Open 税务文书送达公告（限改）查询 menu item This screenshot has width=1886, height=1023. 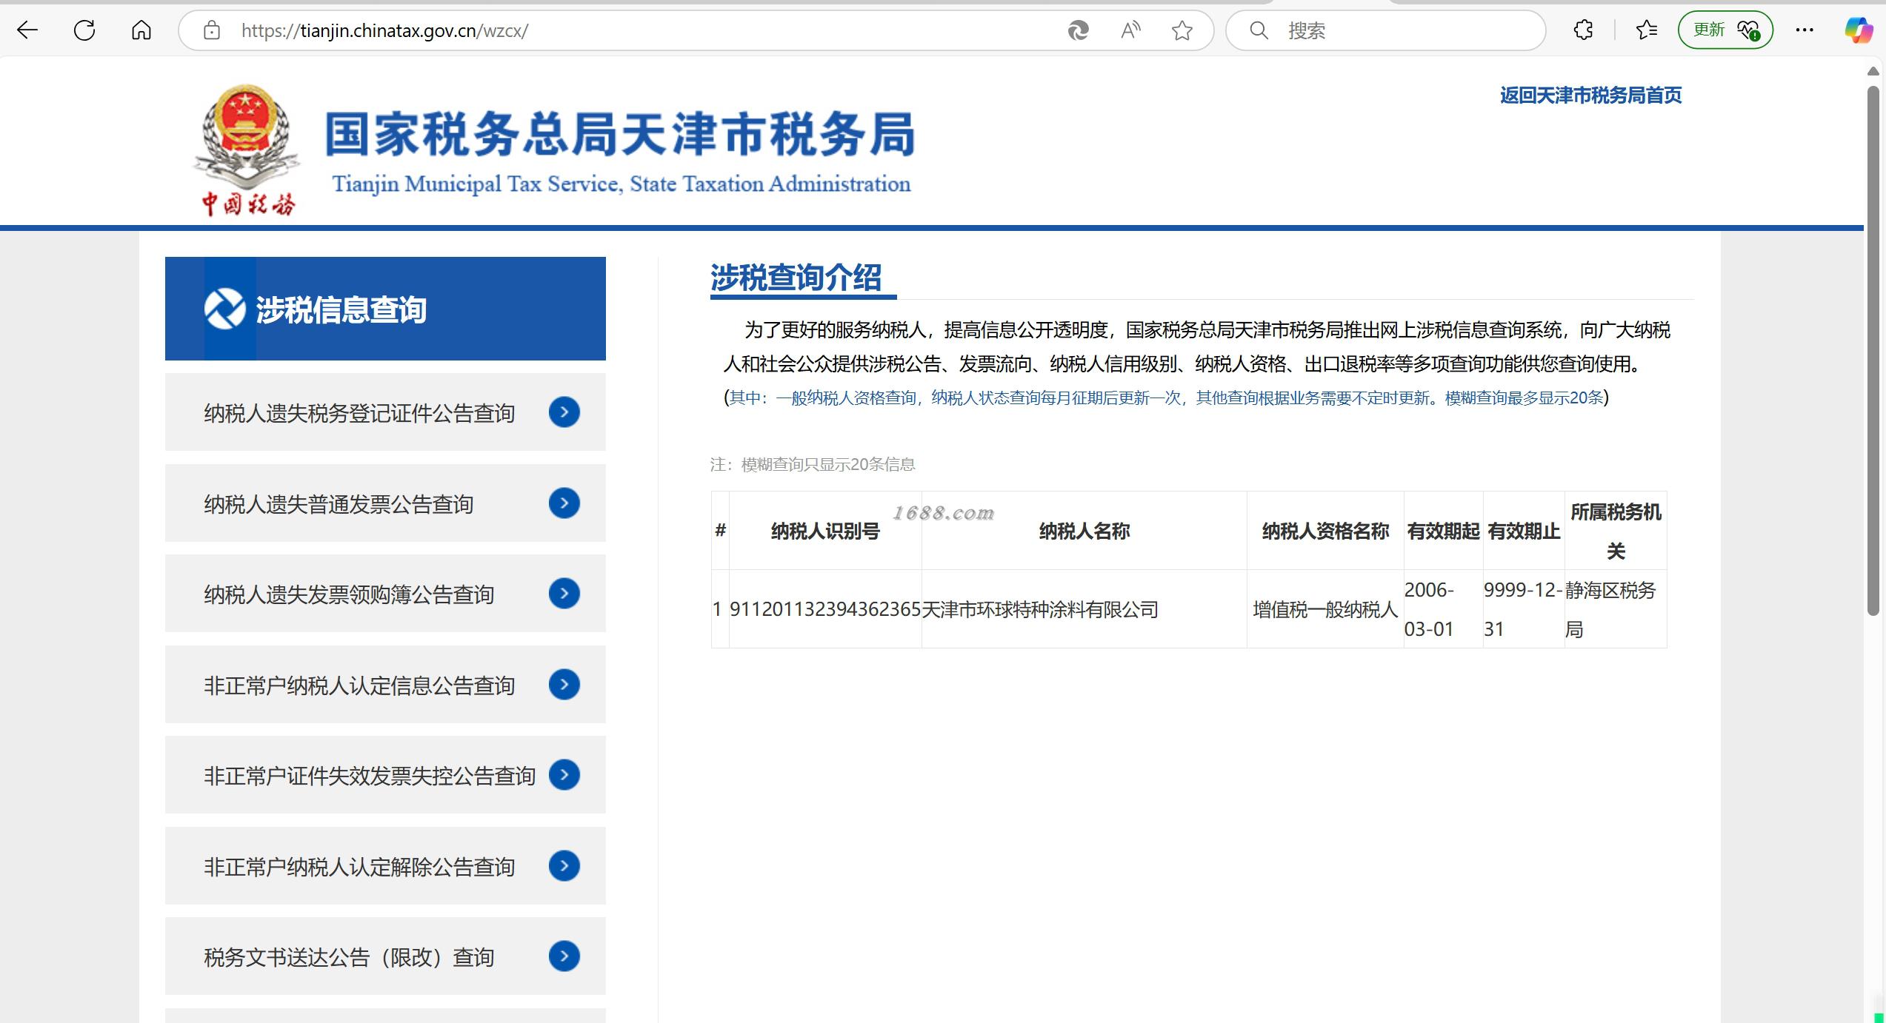click(385, 956)
